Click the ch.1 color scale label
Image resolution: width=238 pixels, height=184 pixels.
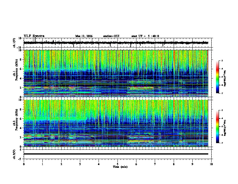pos(225,78)
